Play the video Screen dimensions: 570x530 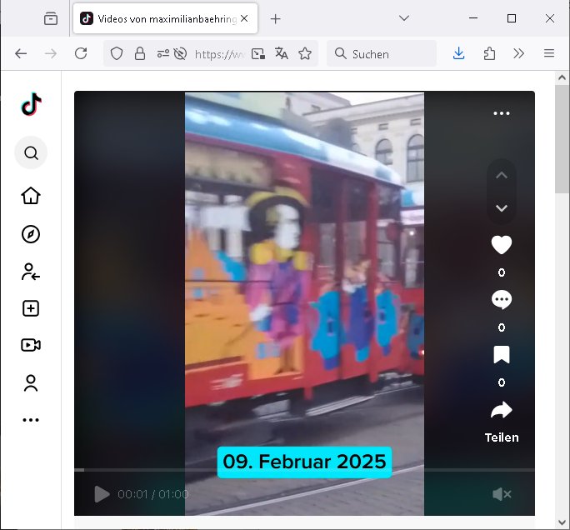[102, 494]
